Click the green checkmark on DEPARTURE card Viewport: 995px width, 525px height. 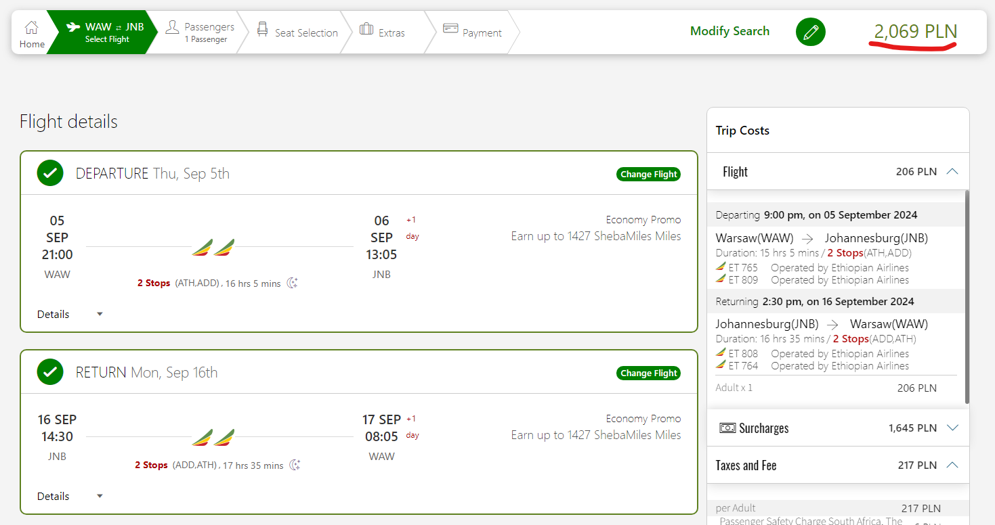pyautogui.click(x=50, y=174)
